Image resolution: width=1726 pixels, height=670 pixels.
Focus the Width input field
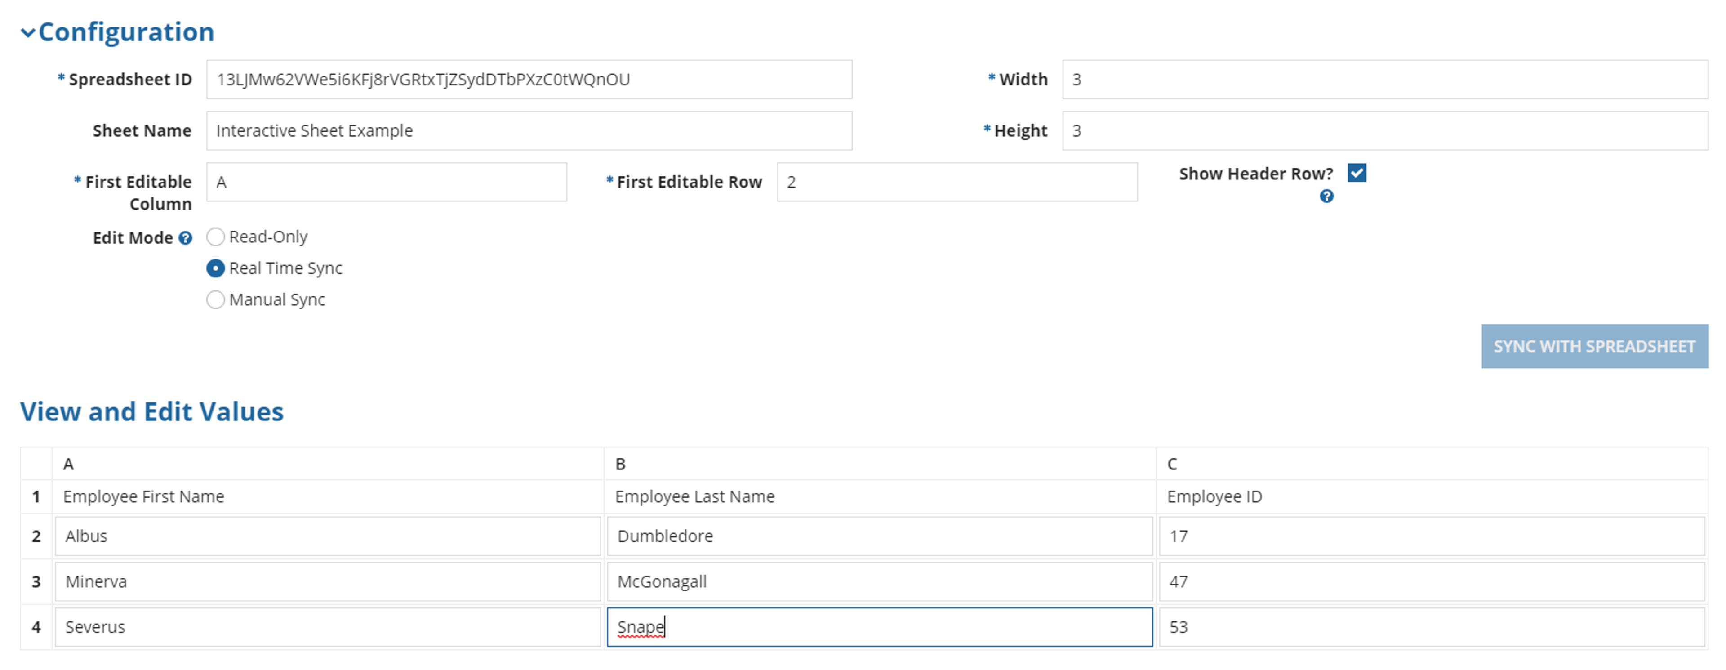pos(1384,80)
